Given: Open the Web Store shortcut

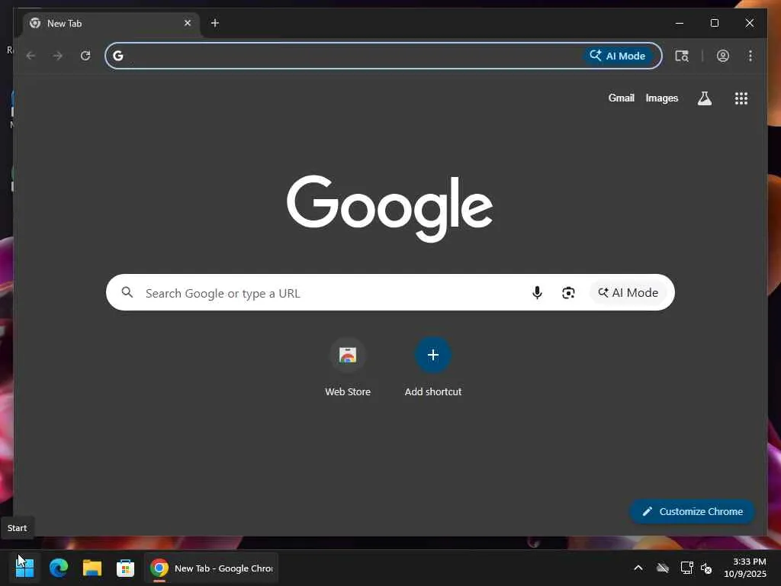Looking at the screenshot, I should pos(348,367).
